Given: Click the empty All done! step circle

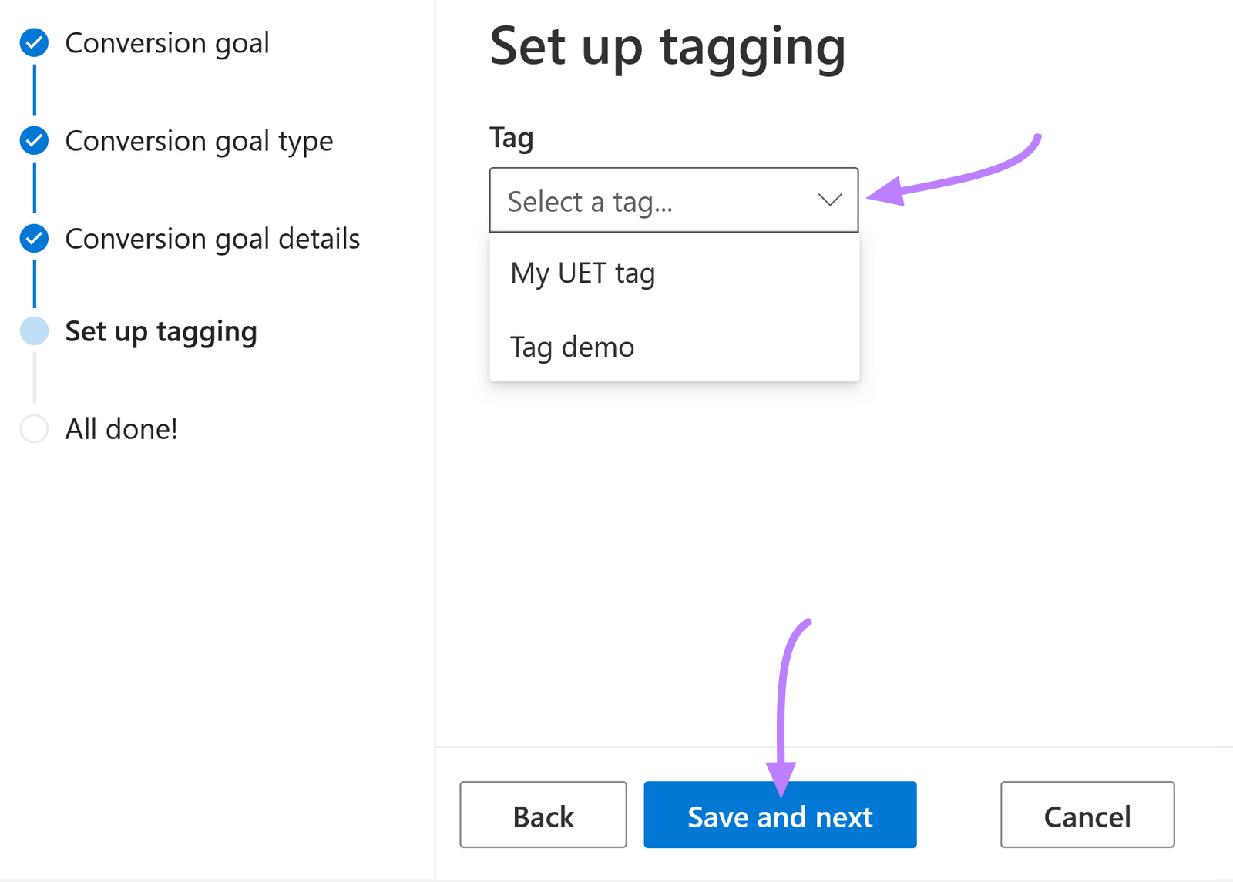Looking at the screenshot, I should pyautogui.click(x=34, y=429).
